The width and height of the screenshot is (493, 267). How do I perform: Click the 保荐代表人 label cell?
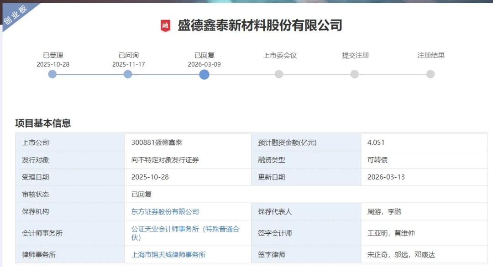(306, 212)
